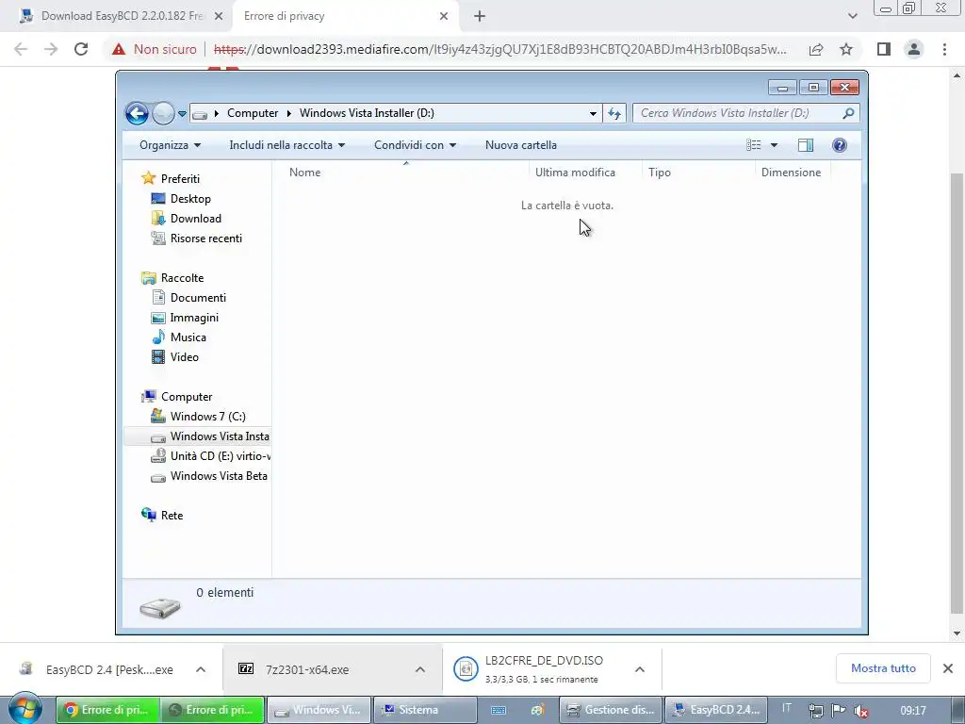Viewport: 965px width, 724px height.
Task: Close the Chrome downloads bar
Action: [x=948, y=668]
